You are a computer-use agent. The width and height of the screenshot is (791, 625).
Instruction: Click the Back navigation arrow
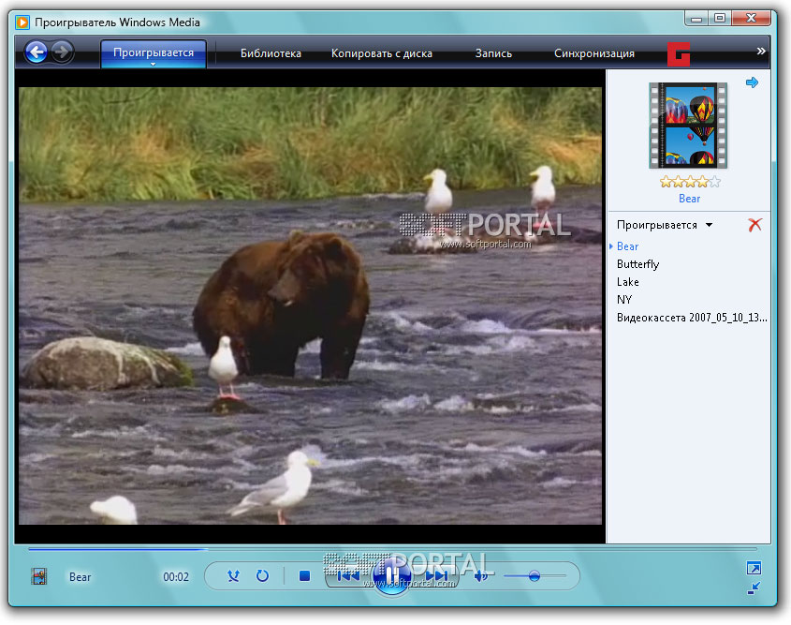point(37,52)
